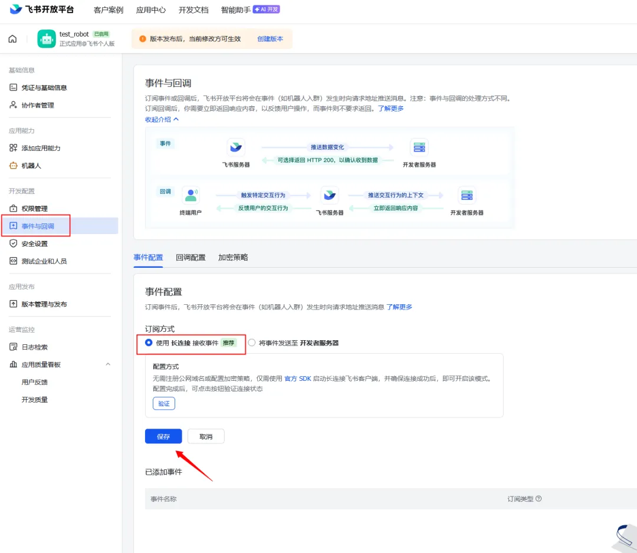637x553 pixels.
Task: Click the 已启用 status badge
Action: 101,34
